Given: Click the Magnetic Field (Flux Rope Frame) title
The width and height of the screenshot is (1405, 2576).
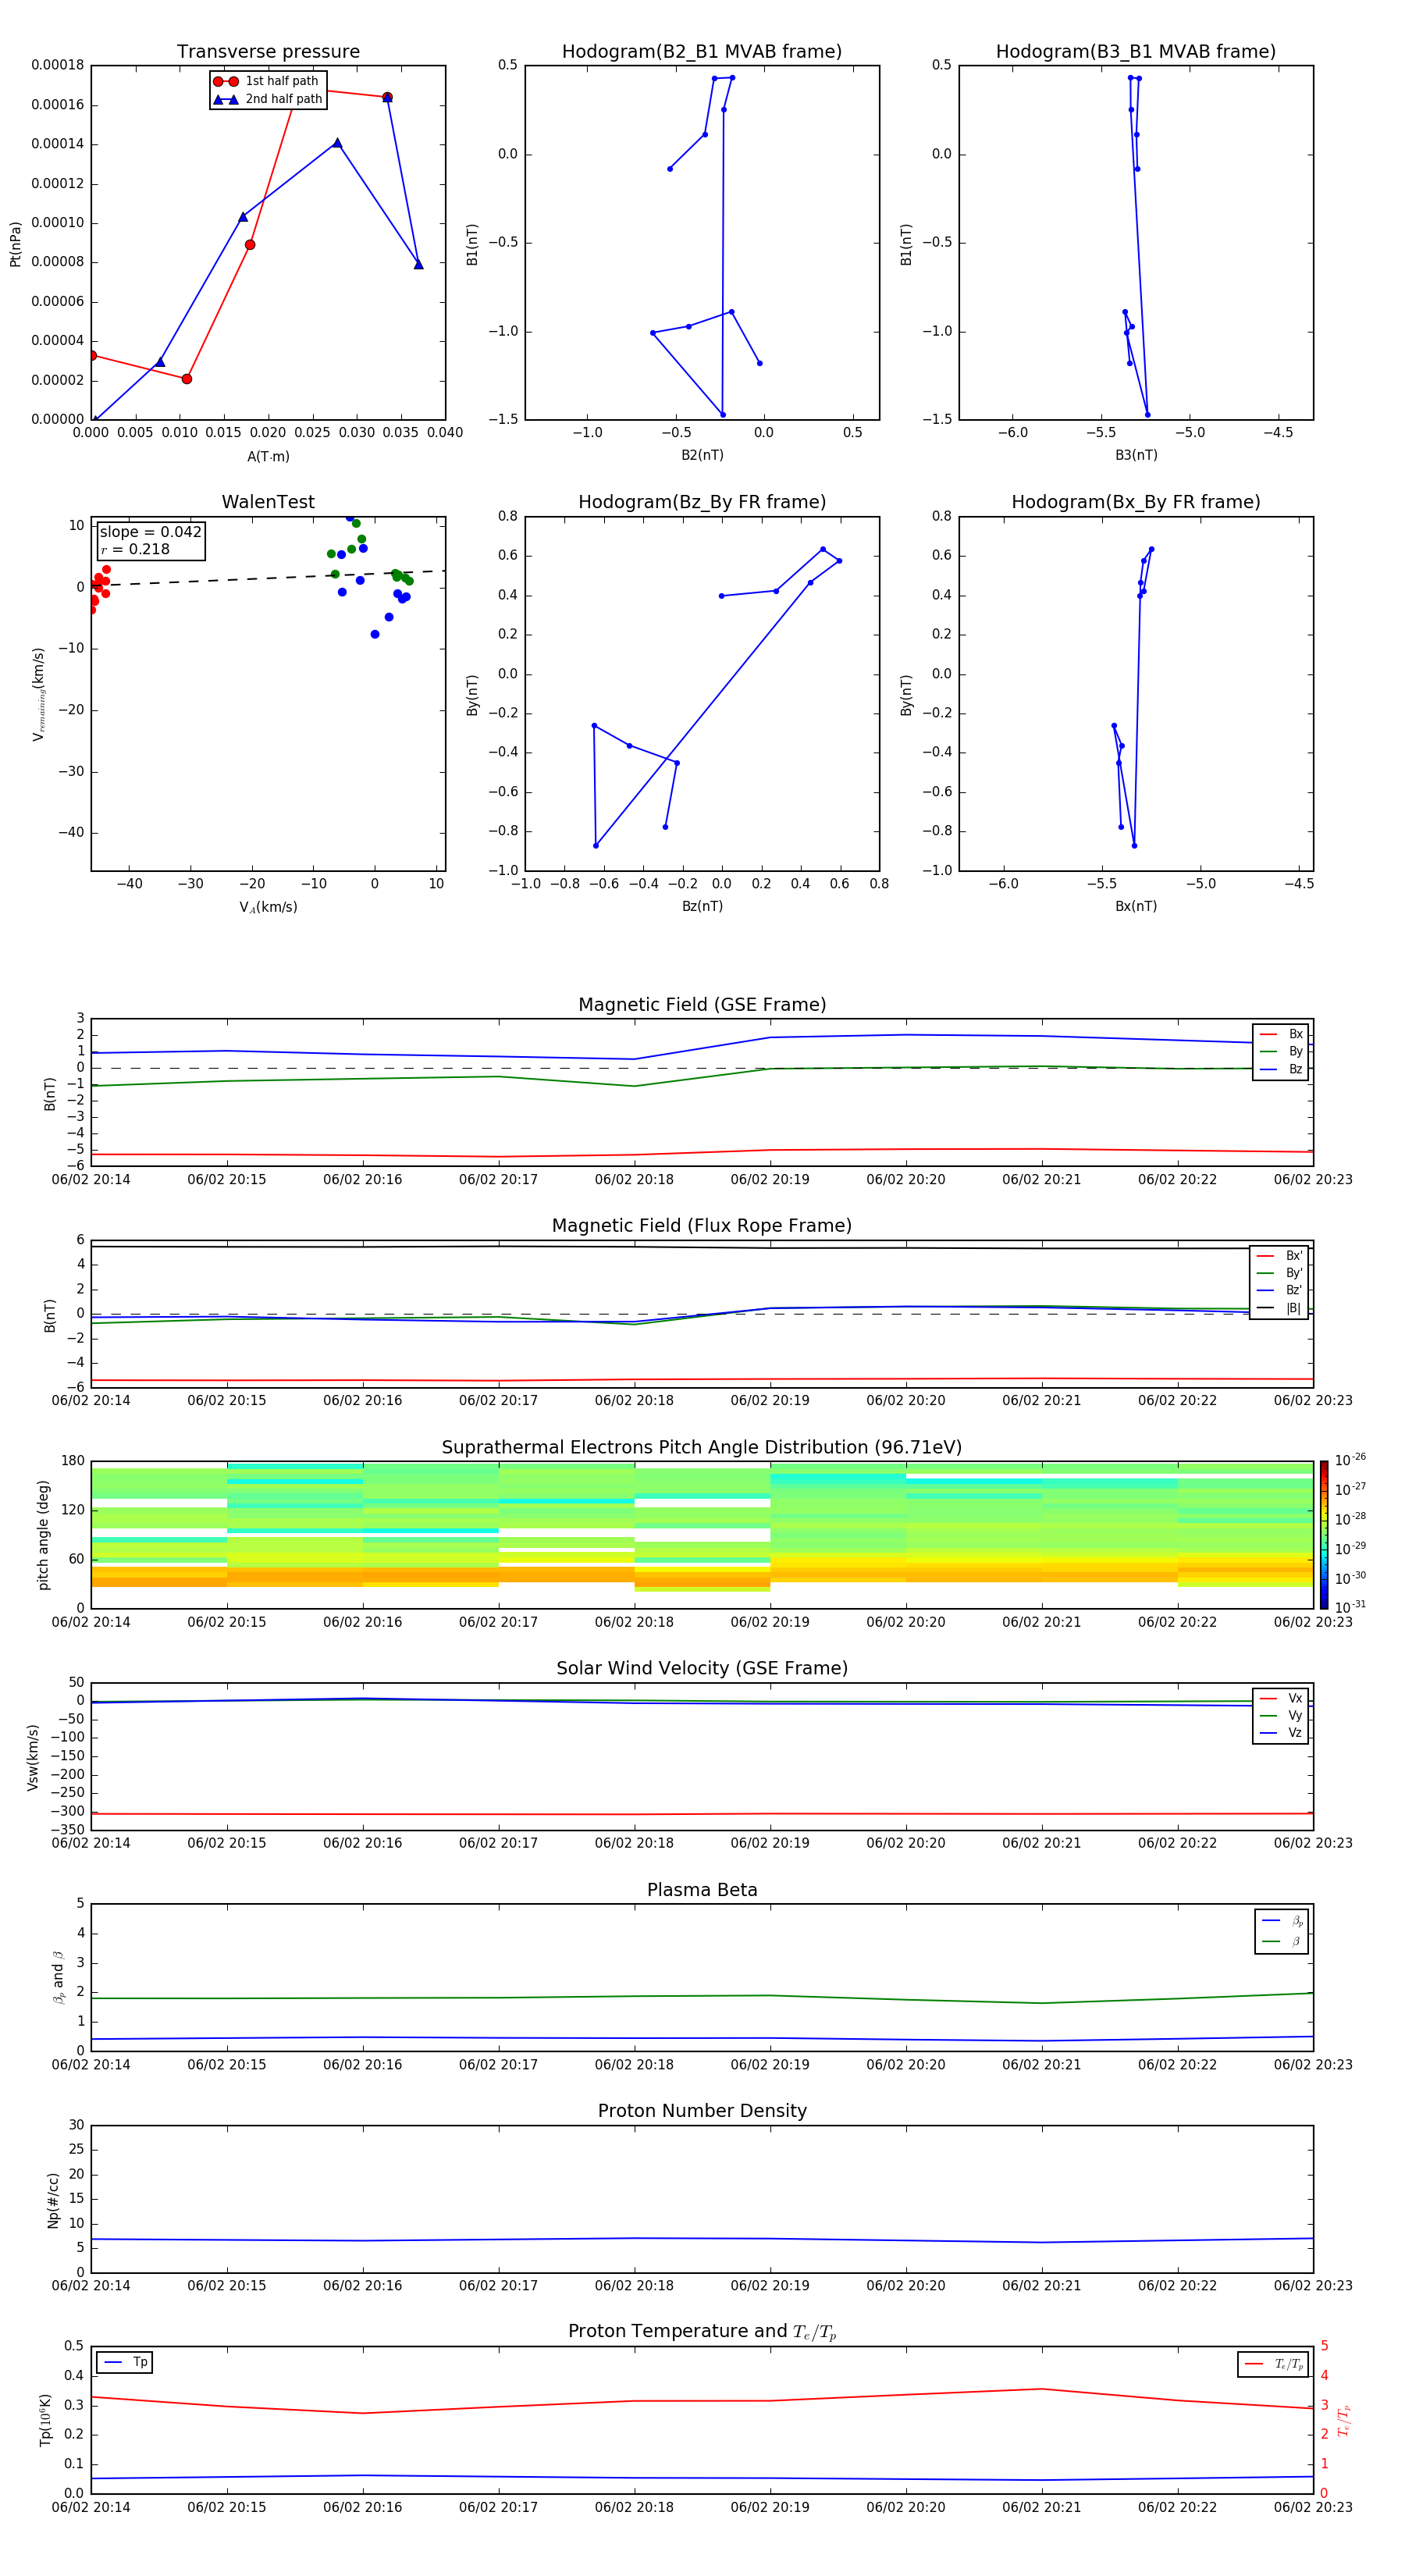Looking at the screenshot, I should click(x=702, y=1226).
